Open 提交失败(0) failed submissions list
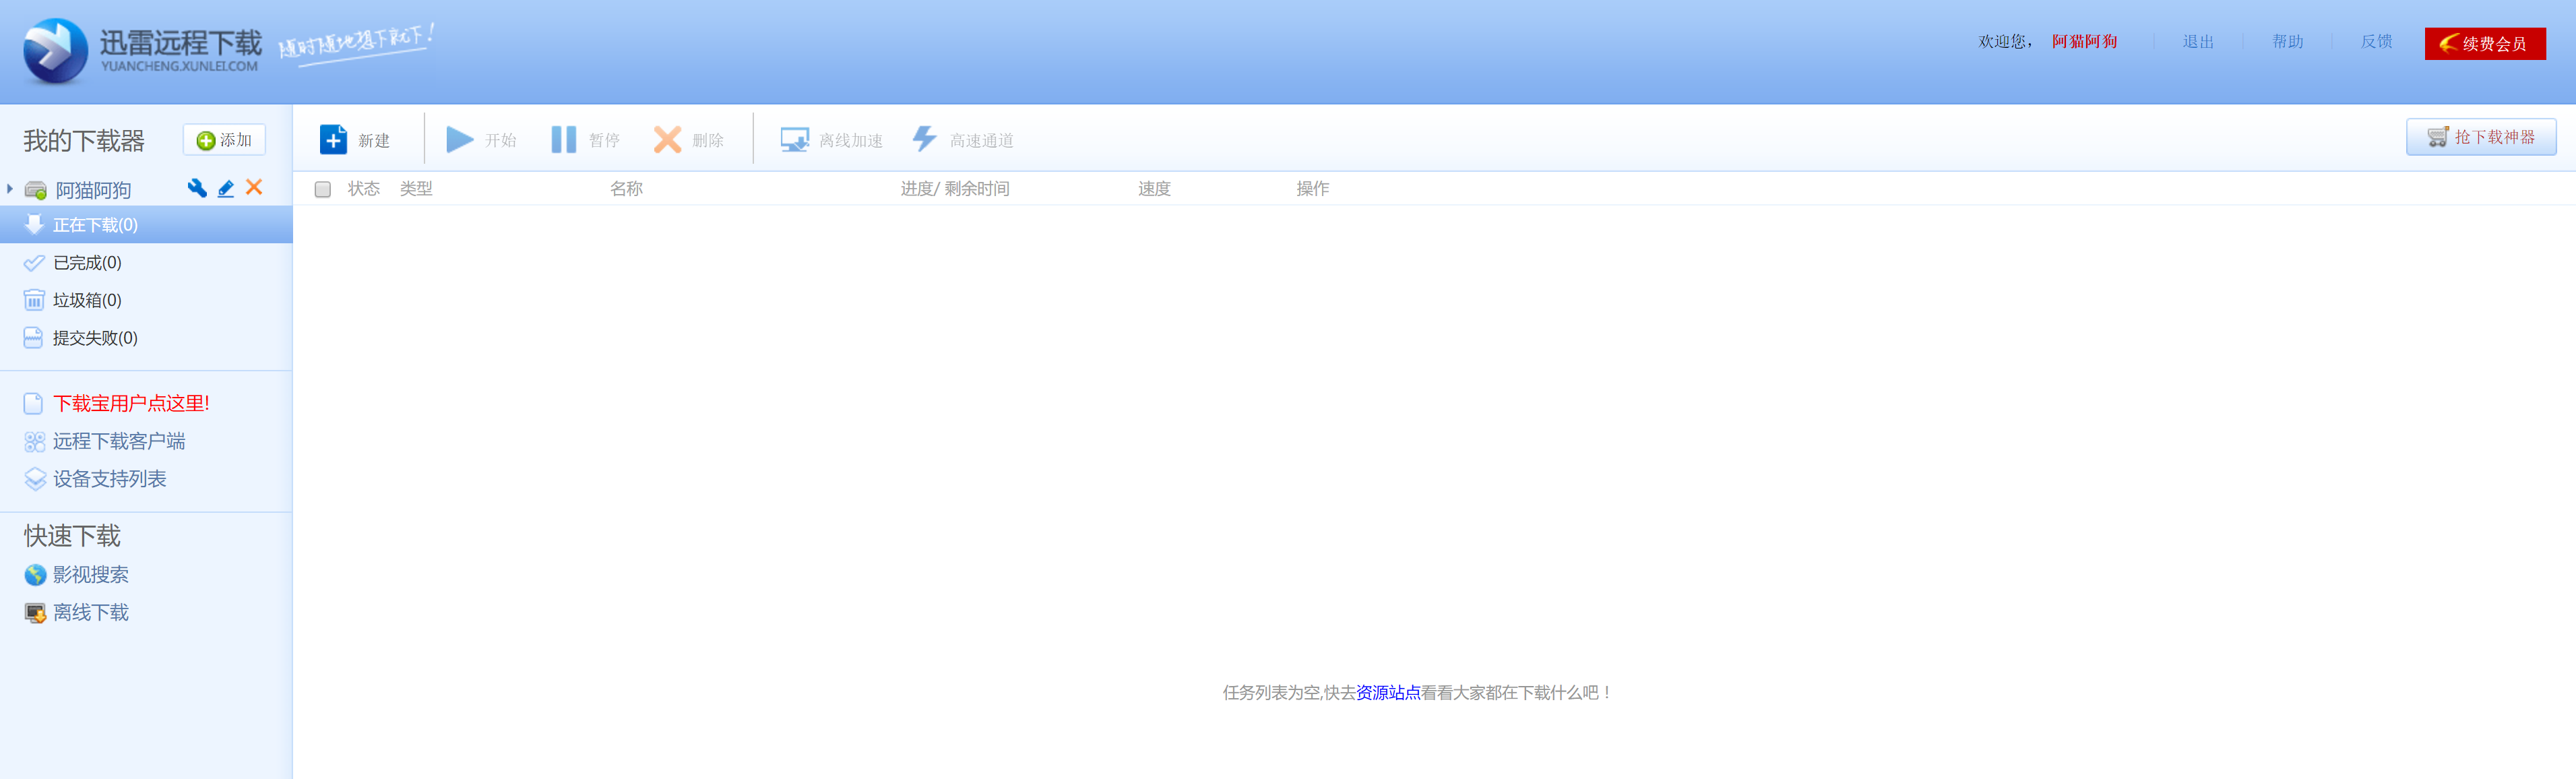2576x779 pixels. 95,338
